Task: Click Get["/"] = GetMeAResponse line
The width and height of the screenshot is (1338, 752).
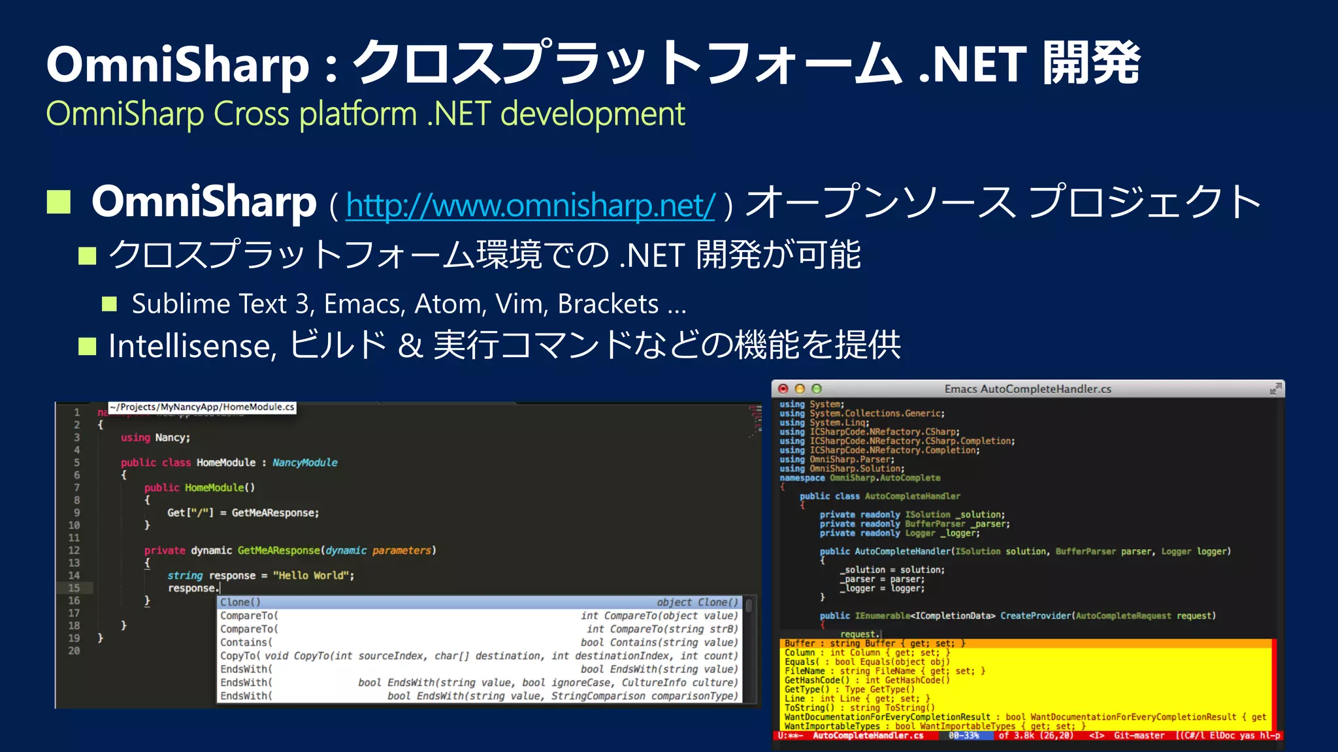Action: tap(243, 512)
